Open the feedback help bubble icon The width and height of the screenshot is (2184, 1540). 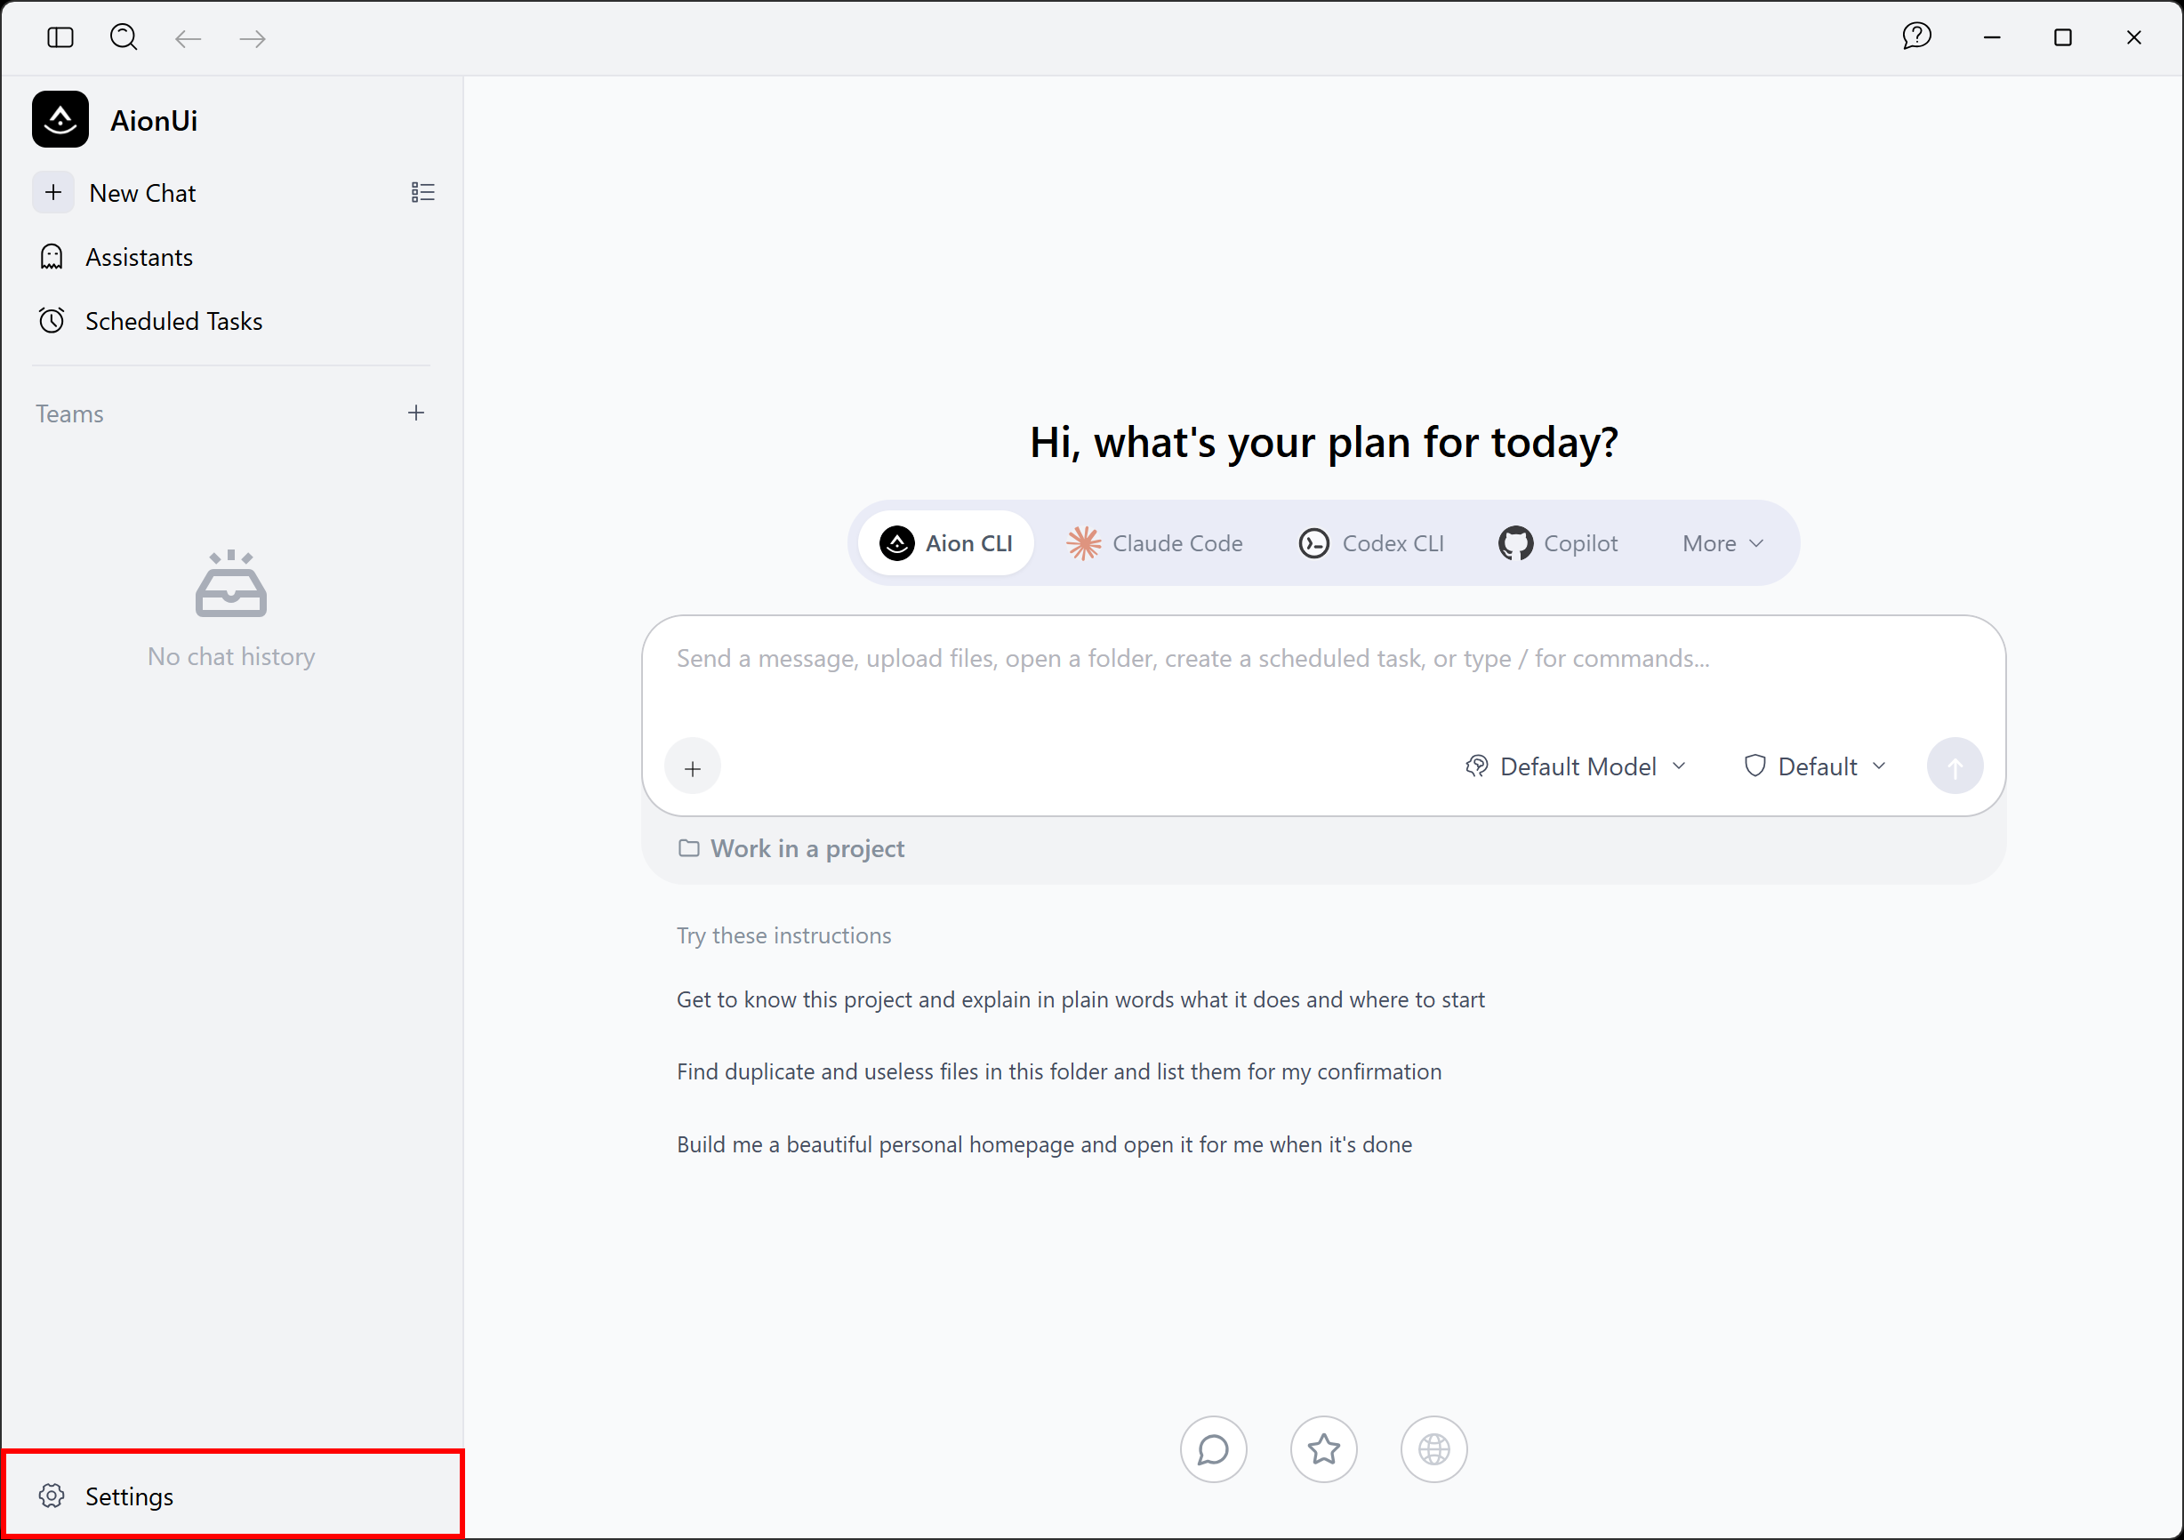1915,36
